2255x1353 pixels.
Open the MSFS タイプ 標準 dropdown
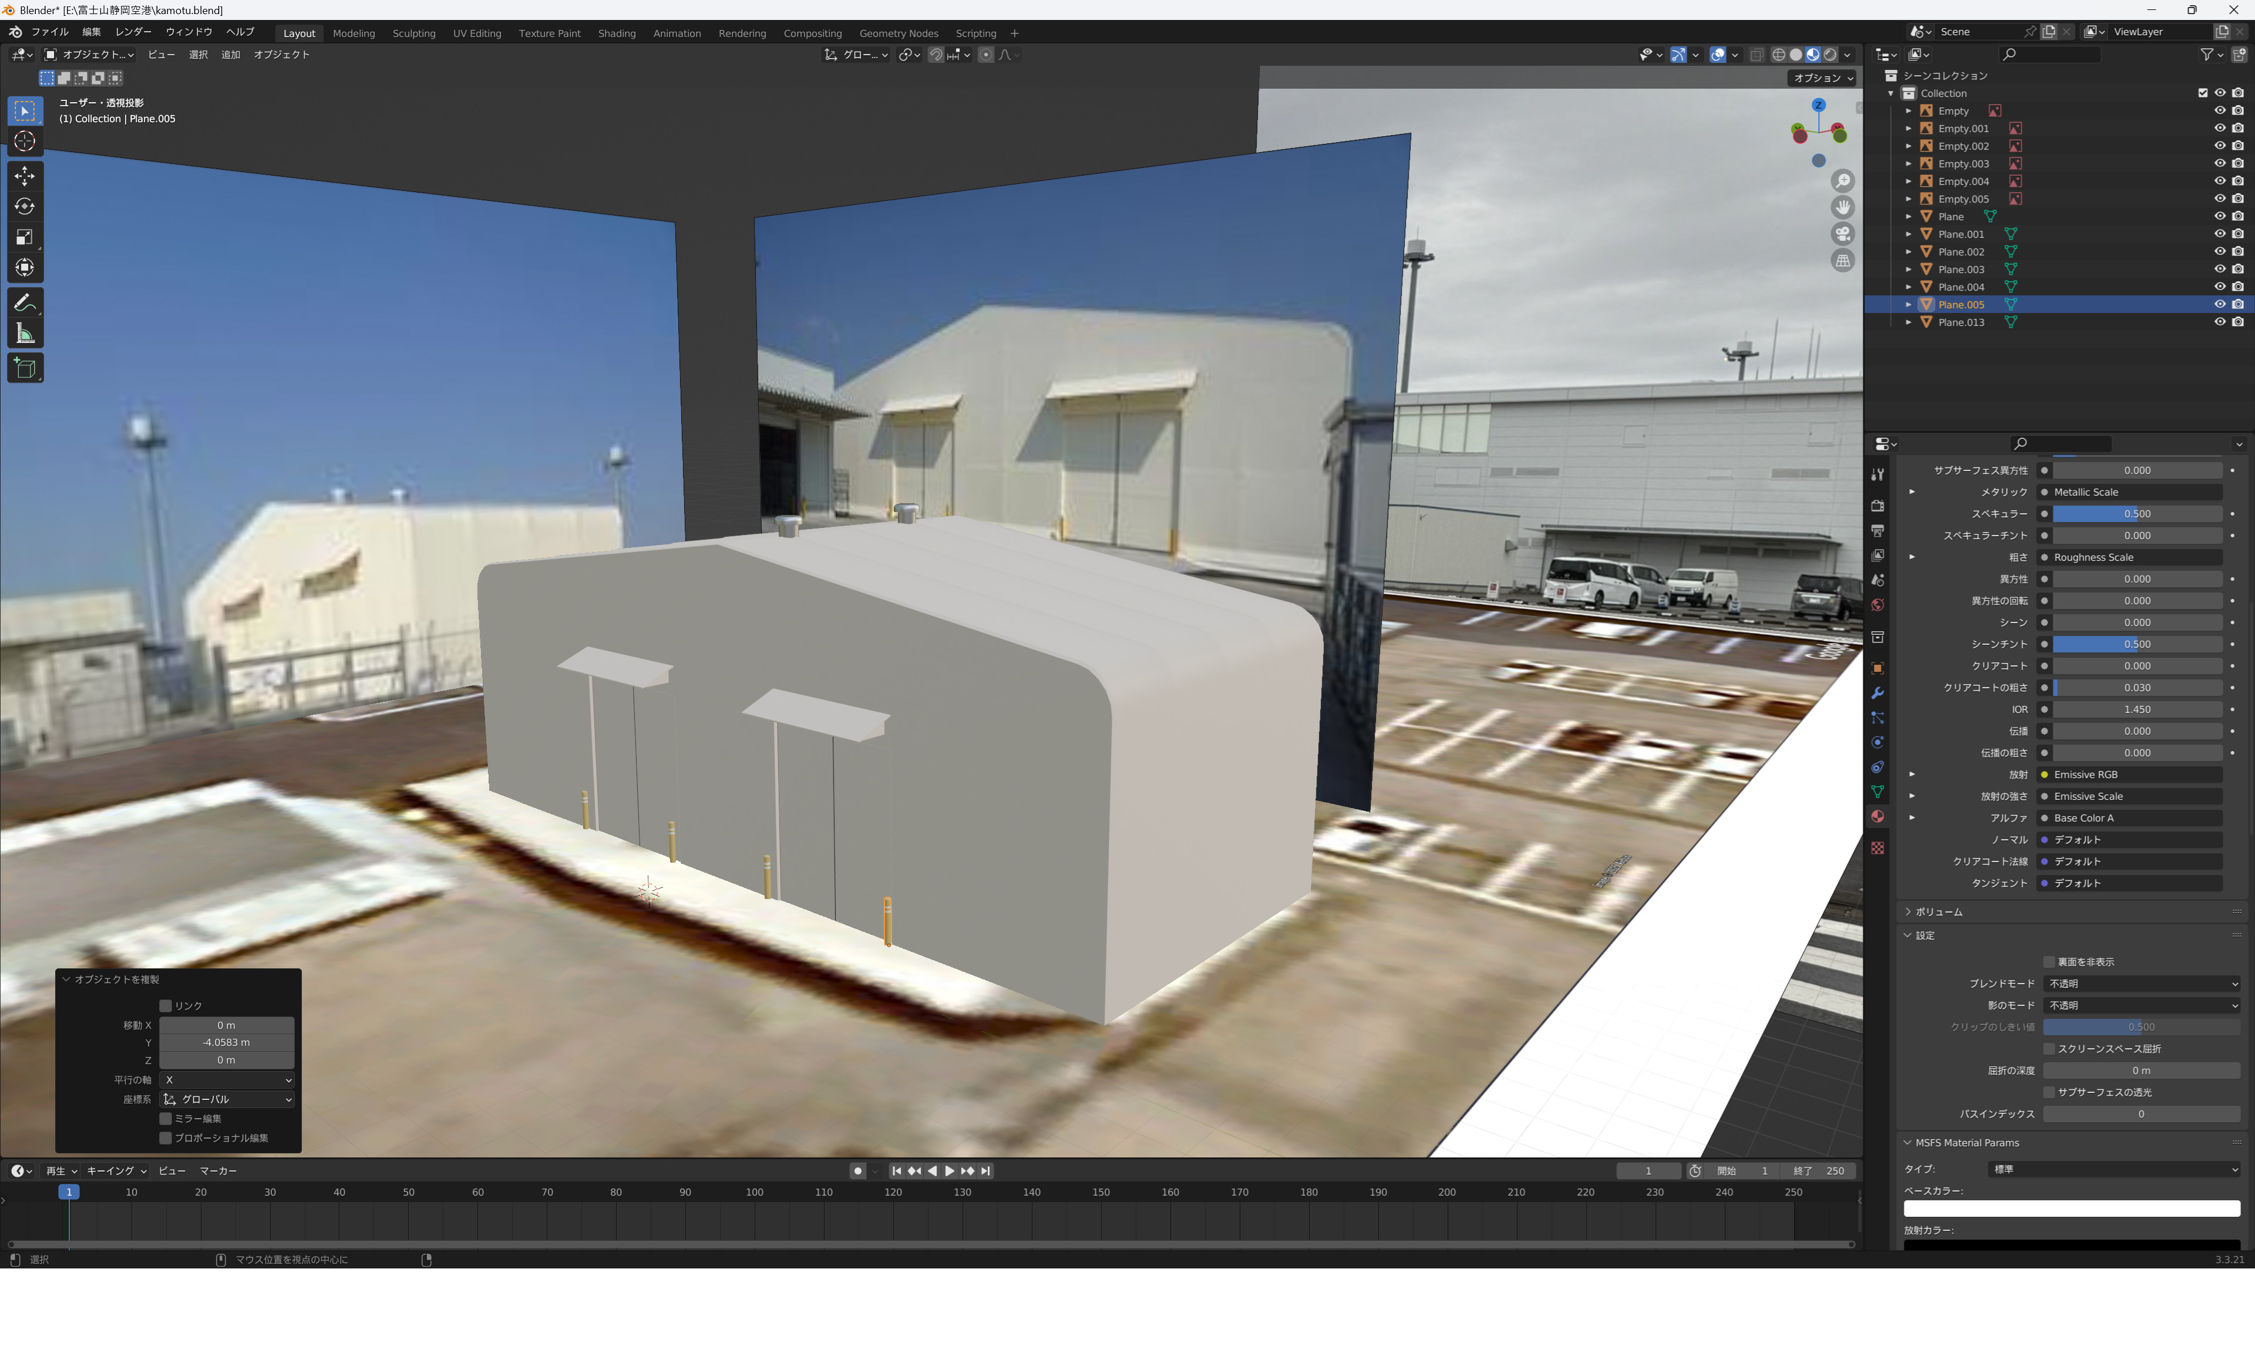(2113, 1170)
